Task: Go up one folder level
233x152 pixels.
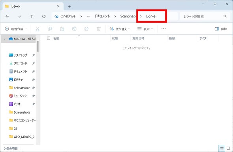Action: click(x=32, y=16)
